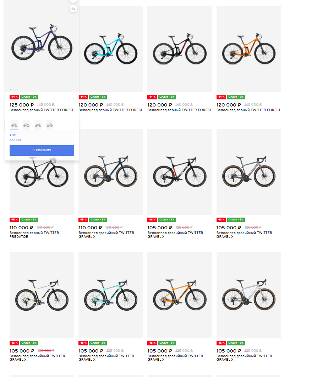328x377 pixels.
Task: Select the orange color variant thumbnail
Action: coord(26,125)
